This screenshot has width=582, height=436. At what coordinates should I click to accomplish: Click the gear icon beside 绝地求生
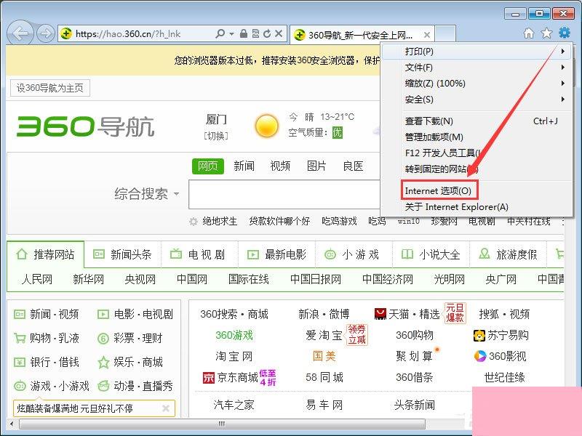coord(194,222)
